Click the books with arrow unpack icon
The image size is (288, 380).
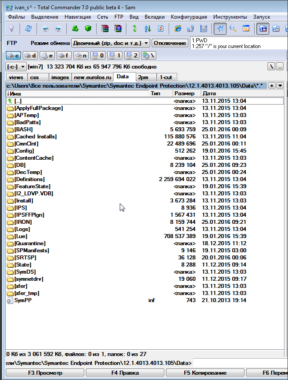[x=118, y=28]
